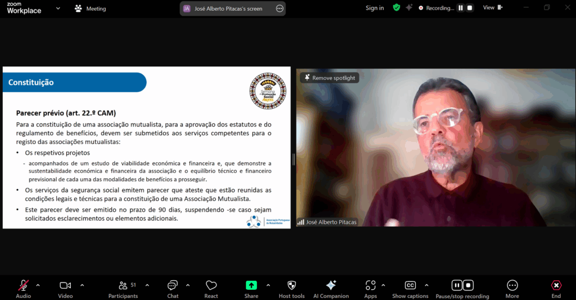Open the Chat panel

click(x=173, y=289)
